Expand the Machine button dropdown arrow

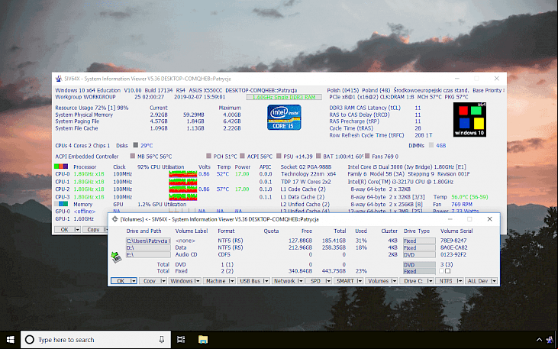(231, 281)
